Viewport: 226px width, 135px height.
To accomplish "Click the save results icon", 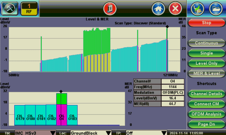I will 198,8.
